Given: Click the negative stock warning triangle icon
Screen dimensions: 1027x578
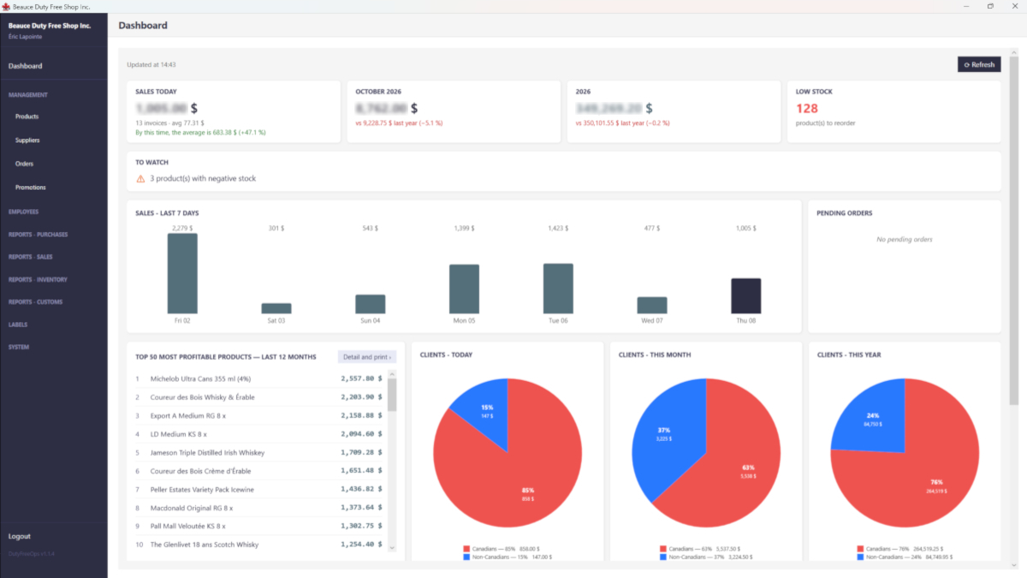Looking at the screenshot, I should (x=140, y=179).
